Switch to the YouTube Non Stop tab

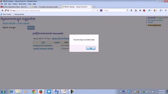pos(15,7)
